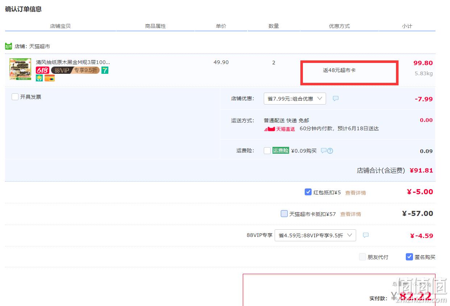Click the 99.80 subtotal amount
Screen dimensions: 450x306
tap(423, 63)
